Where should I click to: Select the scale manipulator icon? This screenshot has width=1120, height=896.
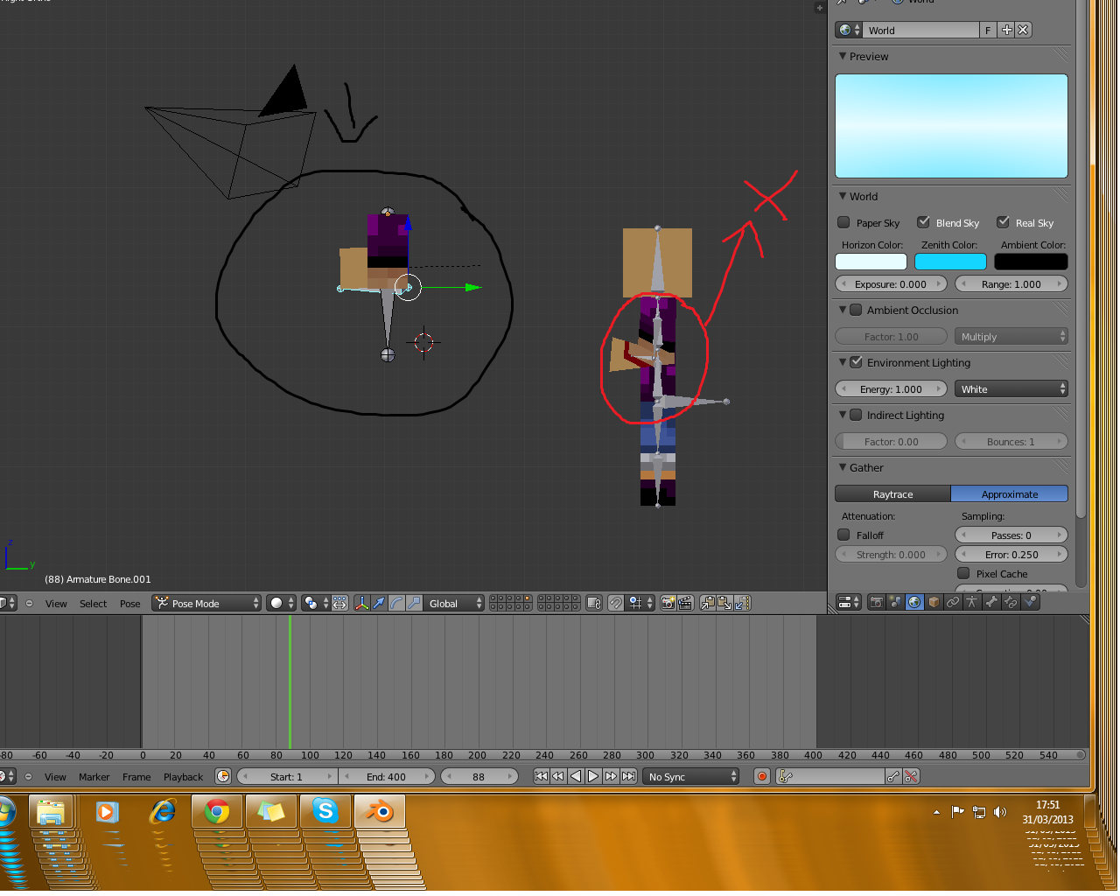pyautogui.click(x=414, y=603)
